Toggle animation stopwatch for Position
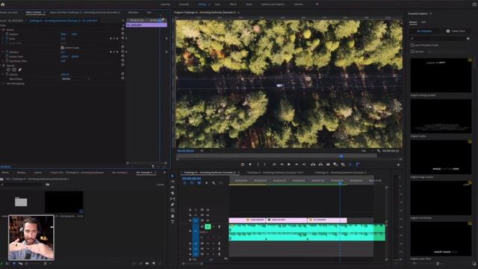 point(7,34)
